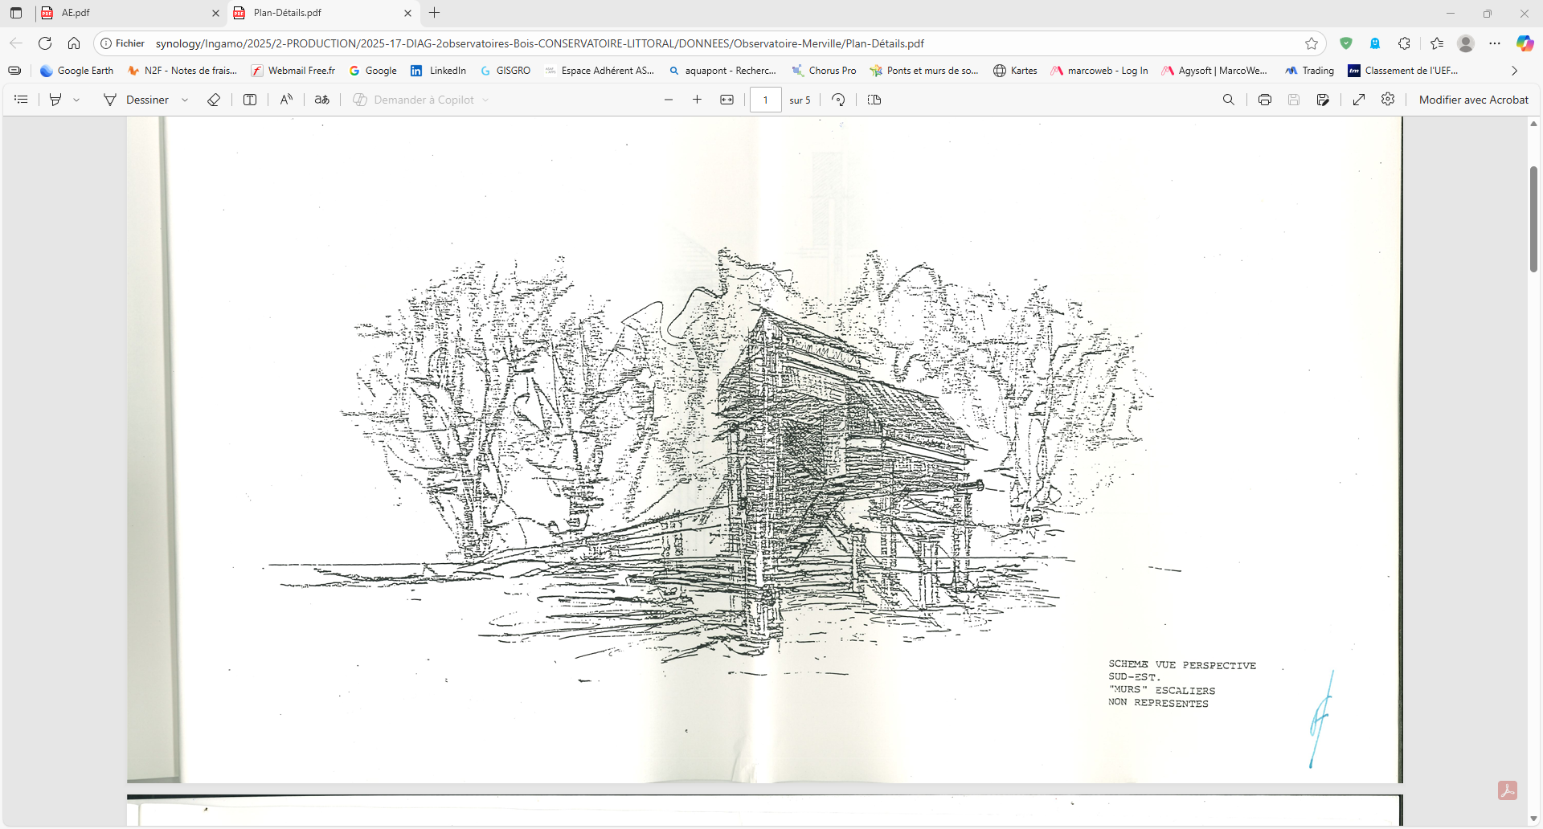Toggle the read aloud button

286,100
